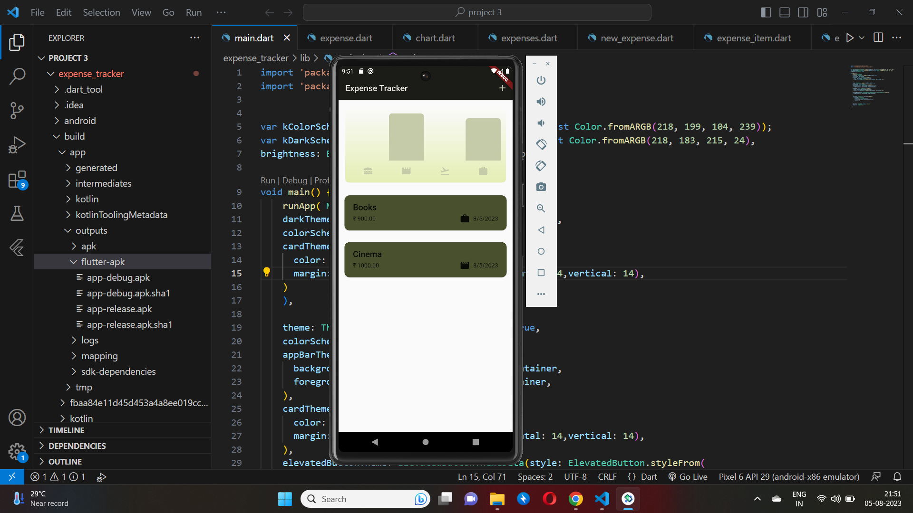Toggle the primary side bar visibility

click(766, 12)
